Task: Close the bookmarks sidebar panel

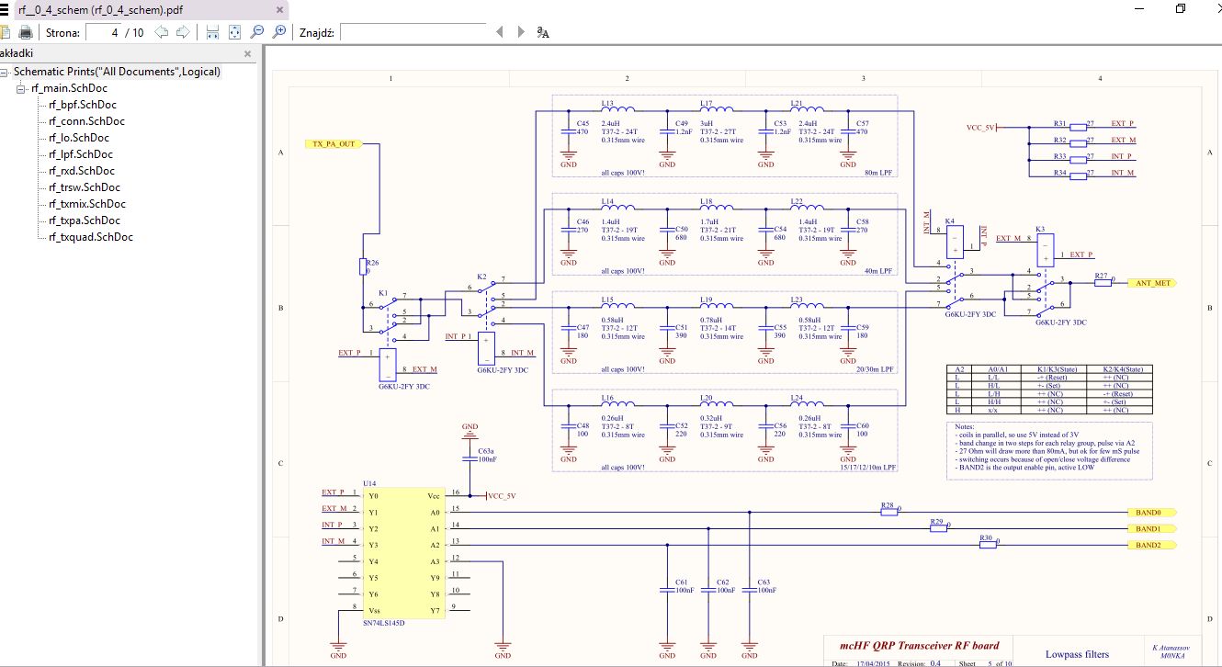Action: tap(247, 53)
